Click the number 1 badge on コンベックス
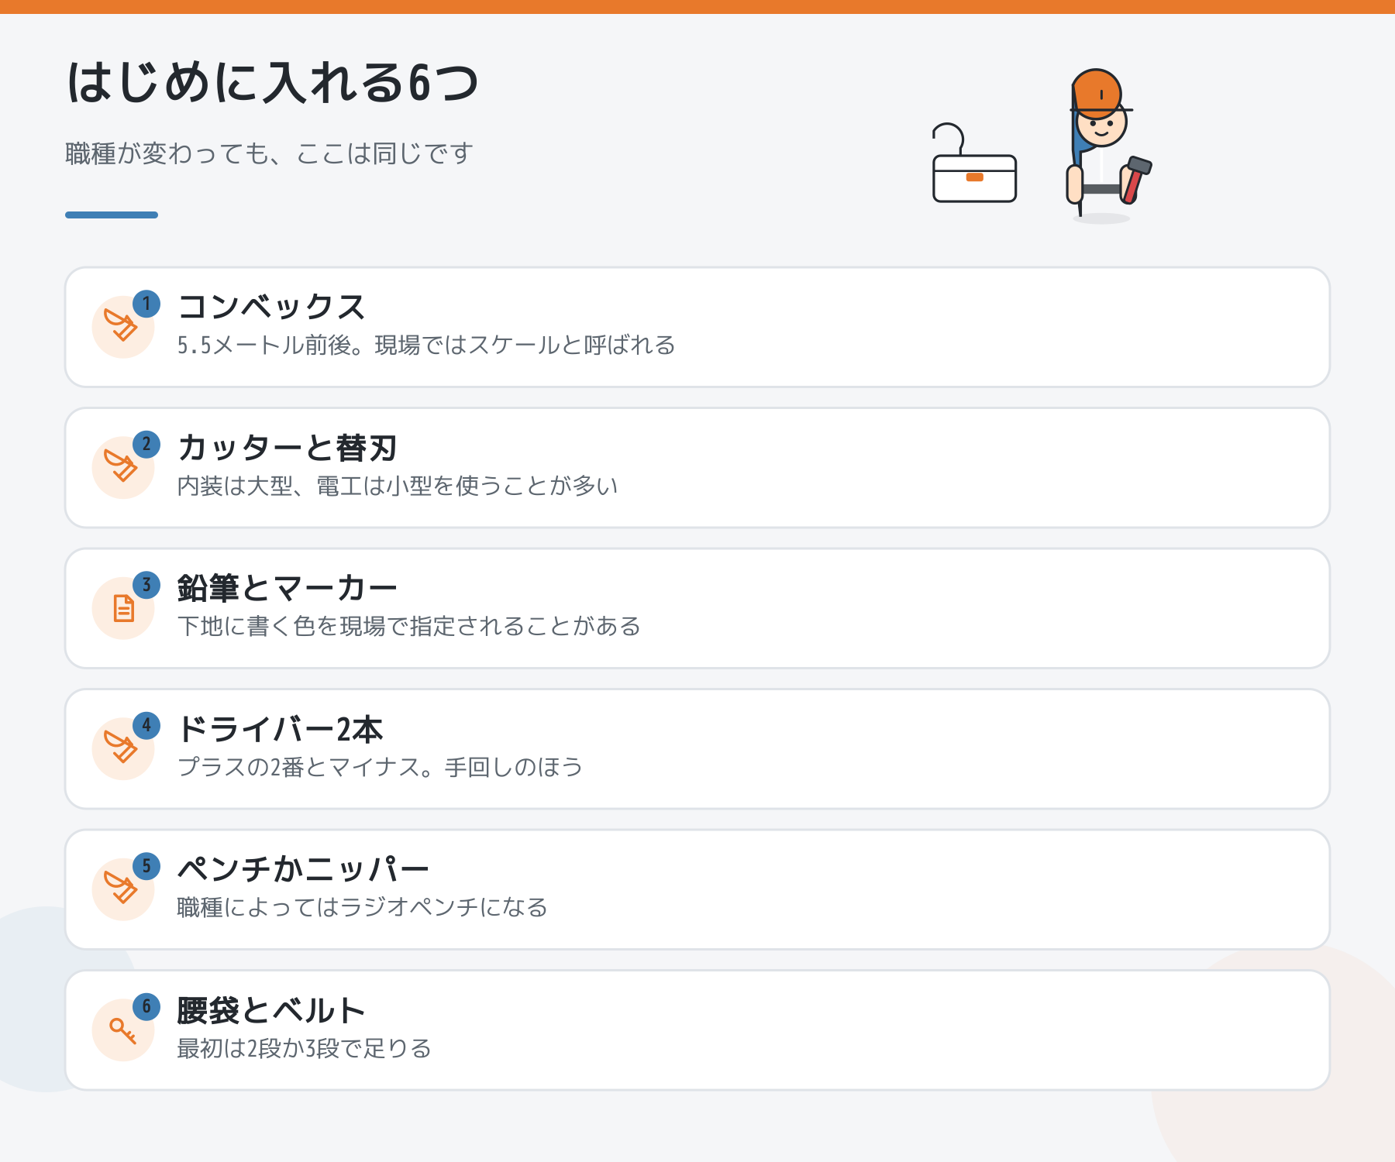 point(146,303)
